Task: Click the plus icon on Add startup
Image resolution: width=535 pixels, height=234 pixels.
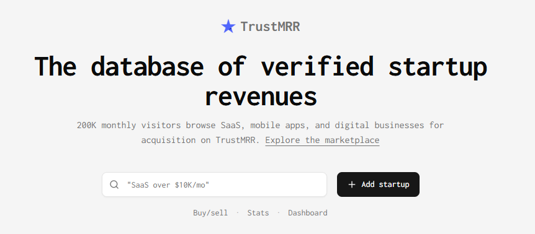Action: tap(352, 184)
